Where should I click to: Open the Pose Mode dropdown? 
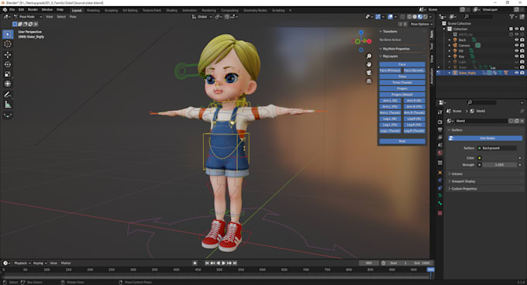[x=28, y=16]
